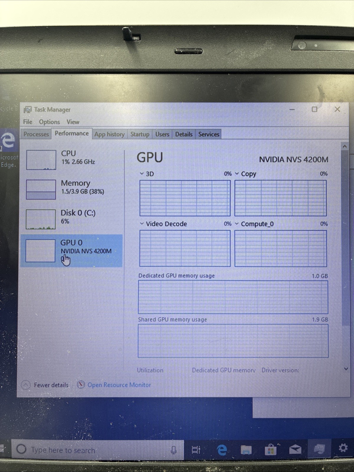The width and height of the screenshot is (354, 472).
Task: Open the Mail app from the taskbar
Action: point(295,450)
